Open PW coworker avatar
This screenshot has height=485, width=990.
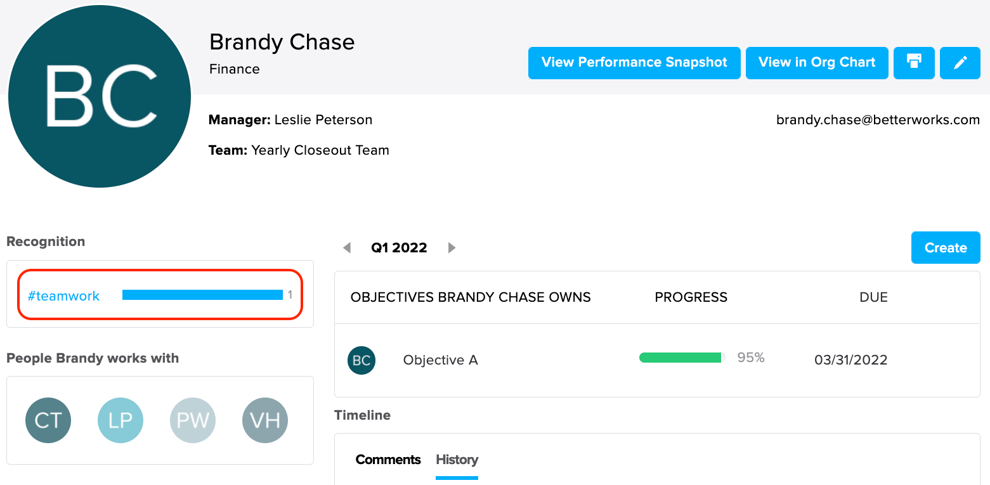click(193, 420)
